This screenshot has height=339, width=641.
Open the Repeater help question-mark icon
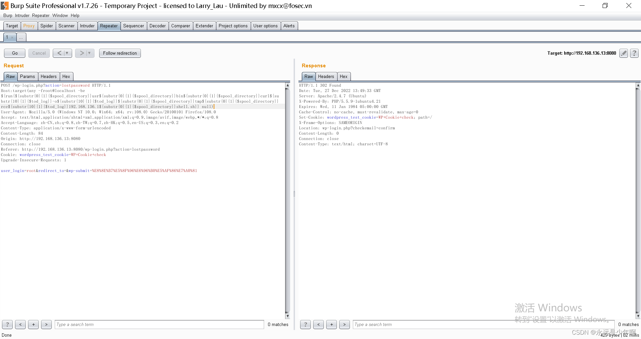[634, 53]
